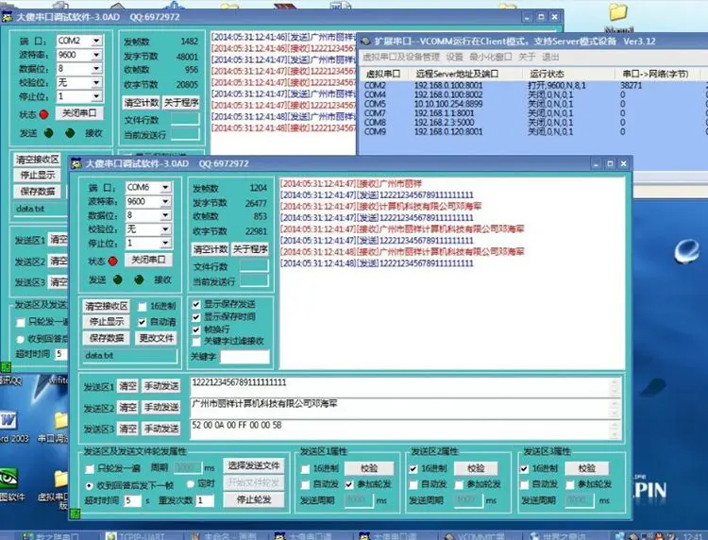The image size is (708, 540).
Task: Select the 定时 radio button
Action: [191, 484]
